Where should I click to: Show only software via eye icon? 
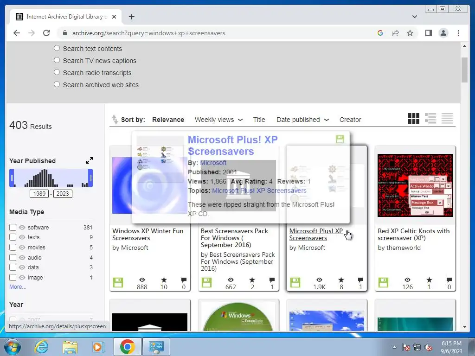[22, 227]
